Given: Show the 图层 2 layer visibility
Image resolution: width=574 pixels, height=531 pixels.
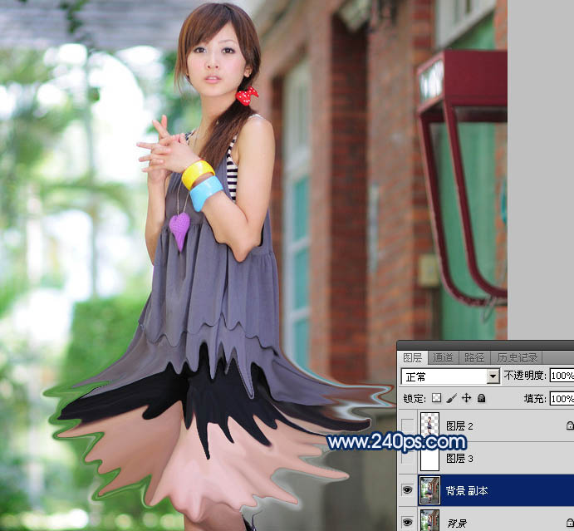Looking at the screenshot, I should pos(407,425).
